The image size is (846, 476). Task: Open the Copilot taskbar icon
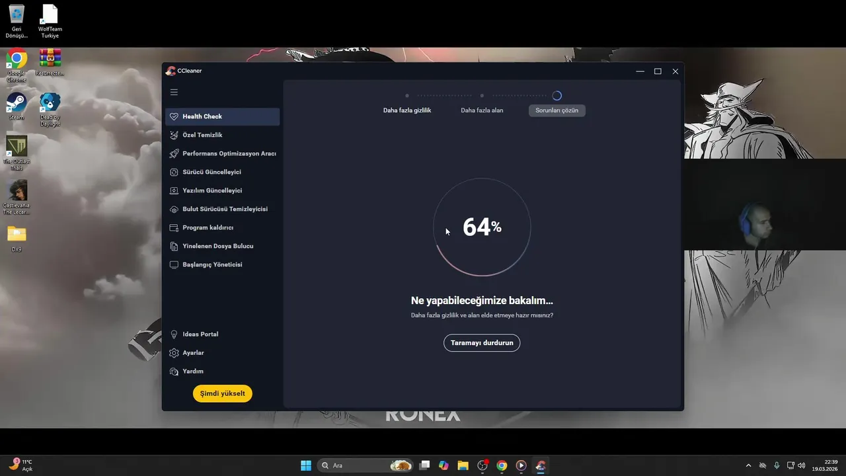coord(443,465)
